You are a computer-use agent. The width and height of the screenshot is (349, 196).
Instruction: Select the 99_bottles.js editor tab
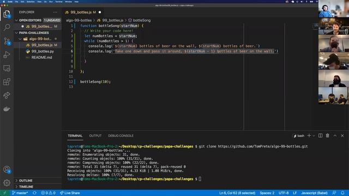(81, 12)
